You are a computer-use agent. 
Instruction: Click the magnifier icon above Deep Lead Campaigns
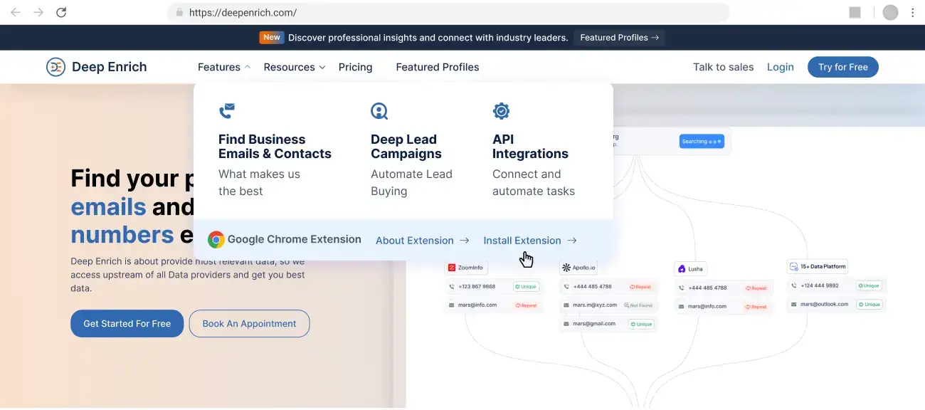coord(379,111)
